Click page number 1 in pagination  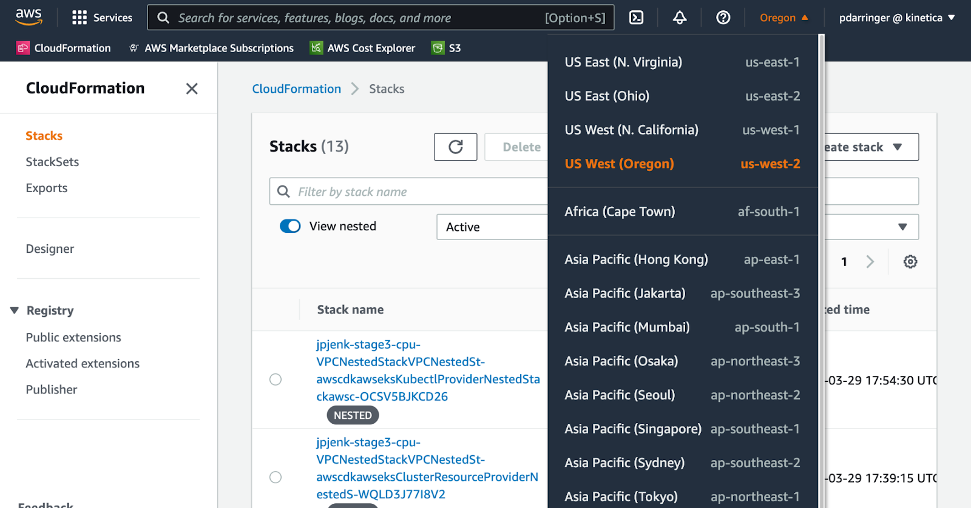[844, 261]
